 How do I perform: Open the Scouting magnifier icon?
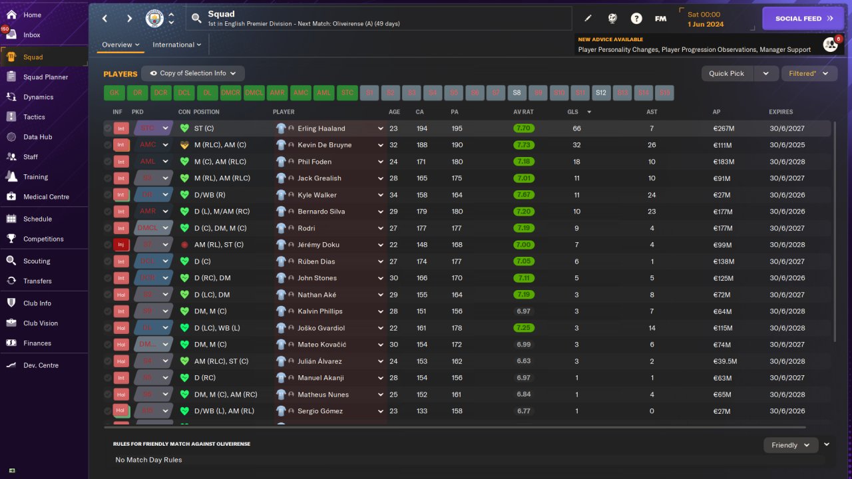[11, 261]
